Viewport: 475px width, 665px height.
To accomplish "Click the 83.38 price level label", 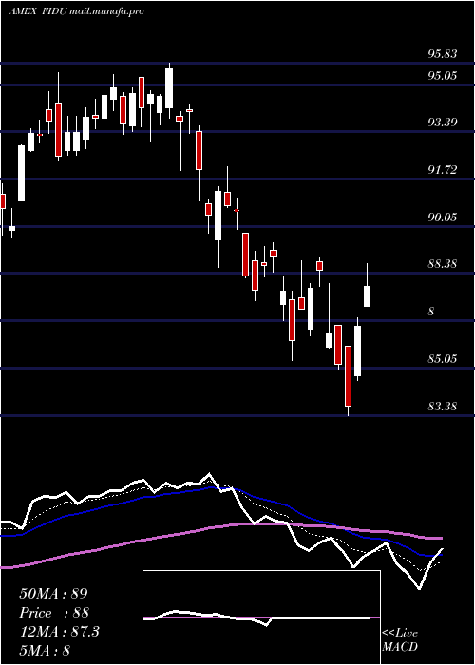I will [x=443, y=407].
